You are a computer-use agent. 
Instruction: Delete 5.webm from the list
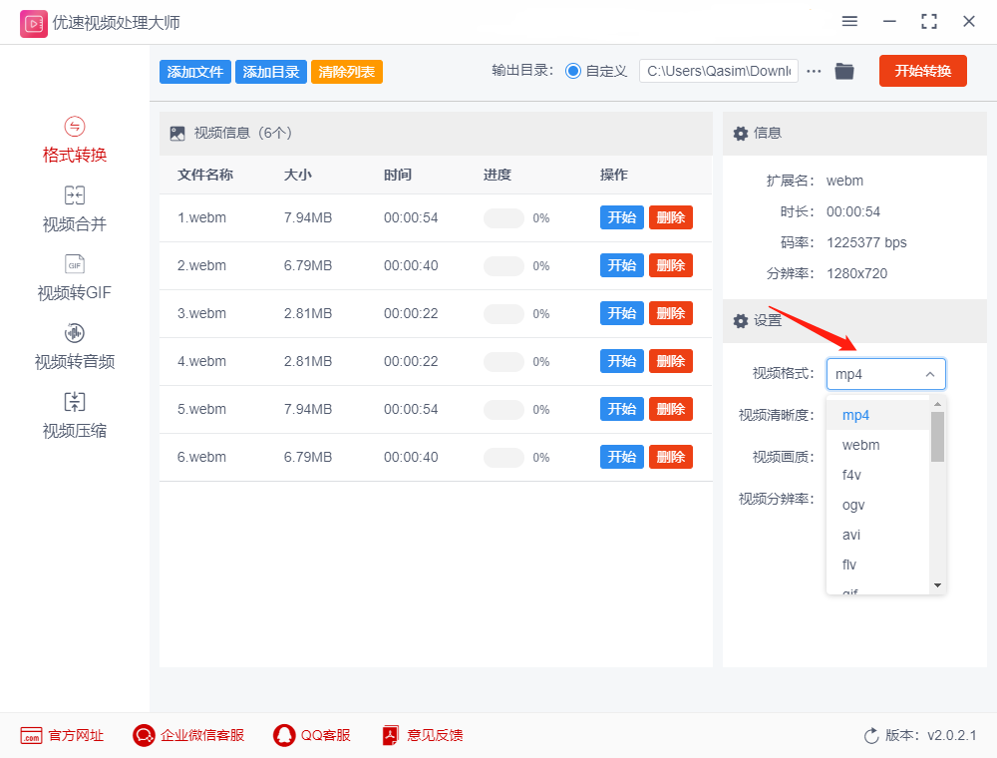point(670,408)
